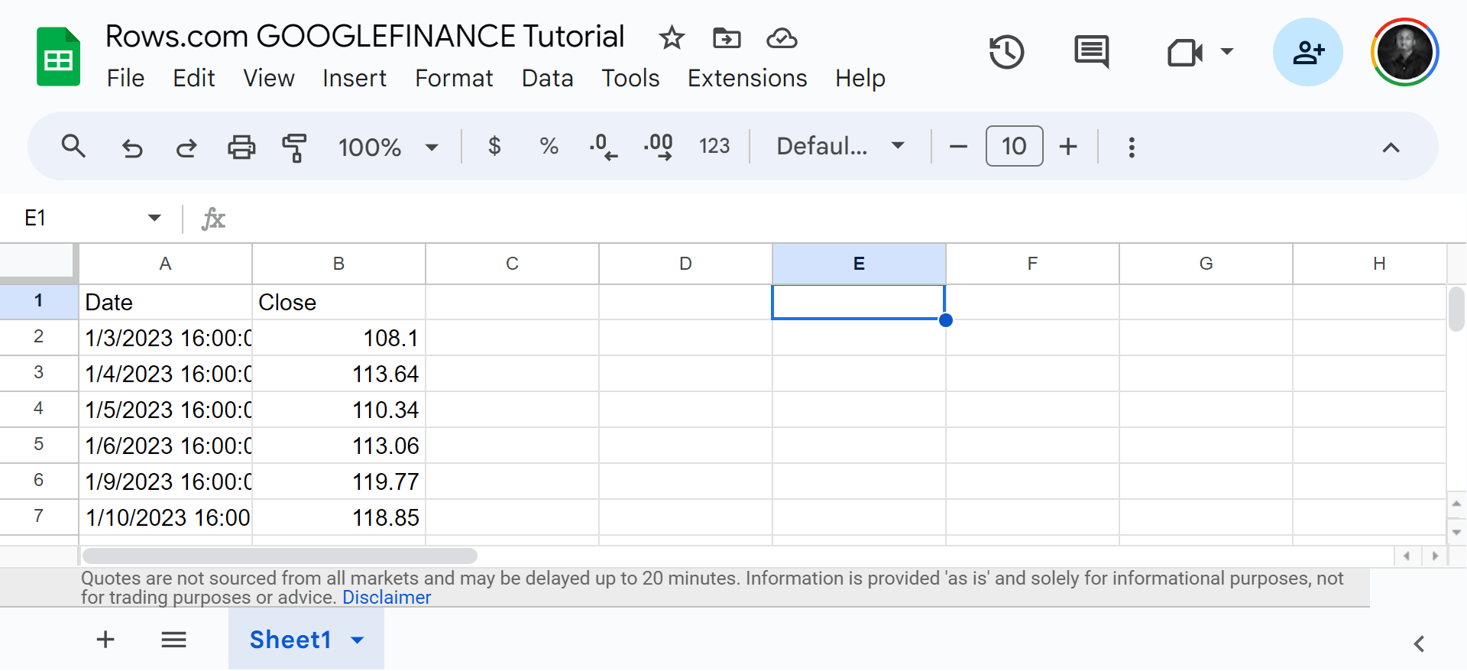Click the horizontal scrollbar thumb
Screen dimensions: 1467x671
pos(280,556)
